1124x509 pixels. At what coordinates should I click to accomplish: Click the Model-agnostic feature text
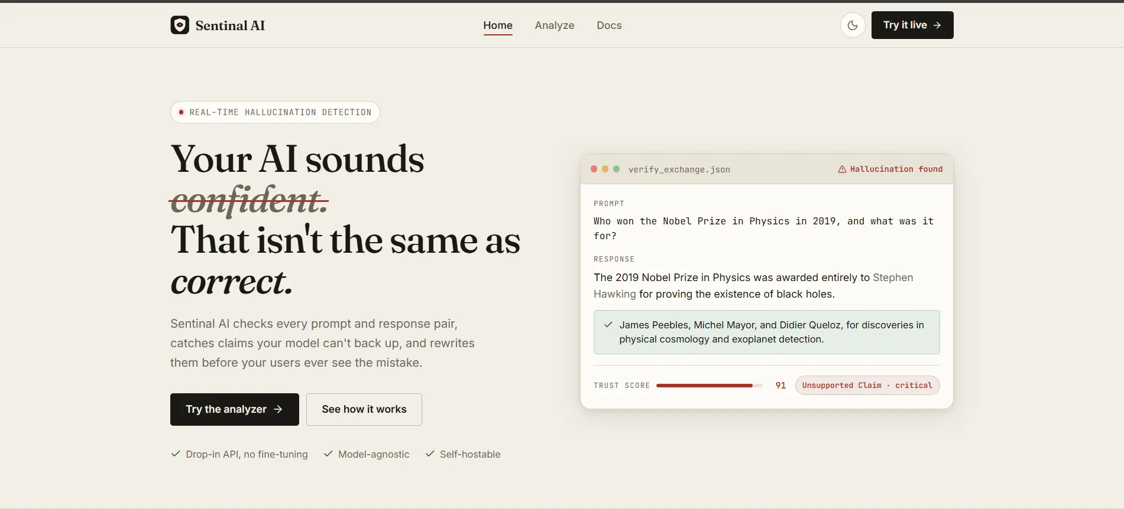[x=374, y=454]
